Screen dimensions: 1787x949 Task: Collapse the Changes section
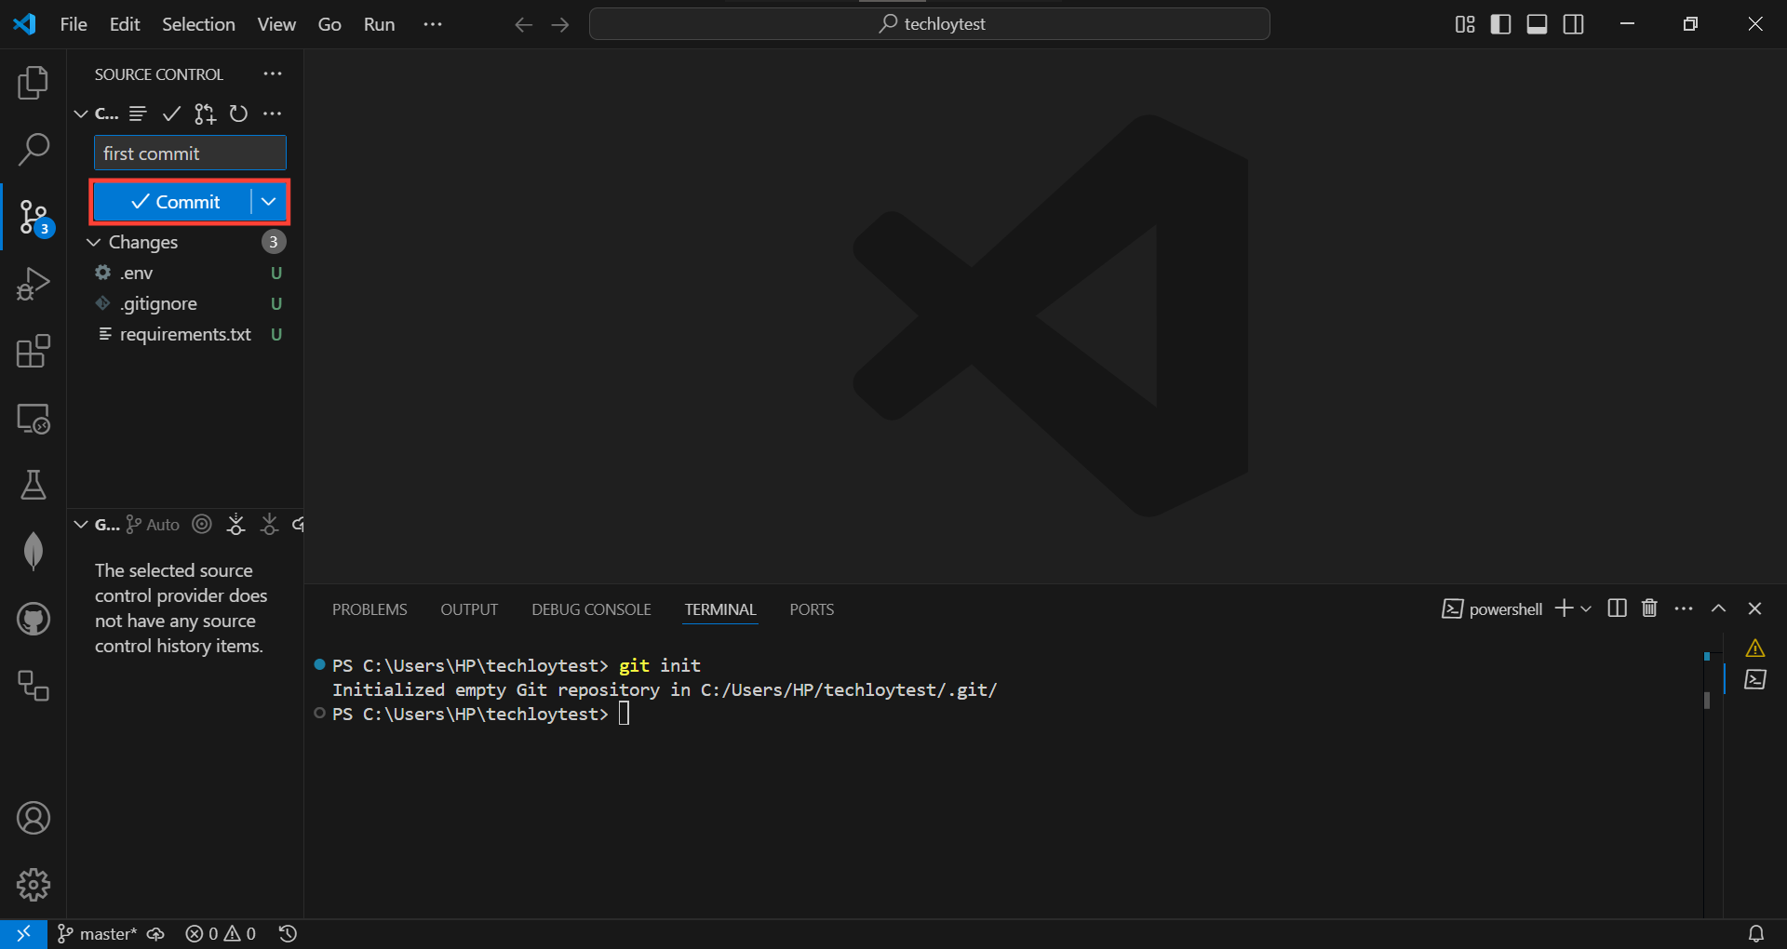pyautogui.click(x=93, y=242)
